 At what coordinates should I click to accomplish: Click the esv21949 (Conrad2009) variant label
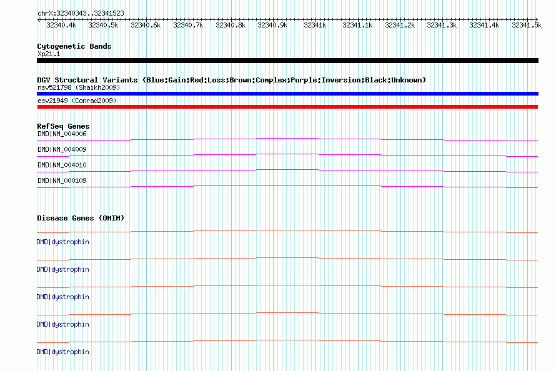pos(77,101)
